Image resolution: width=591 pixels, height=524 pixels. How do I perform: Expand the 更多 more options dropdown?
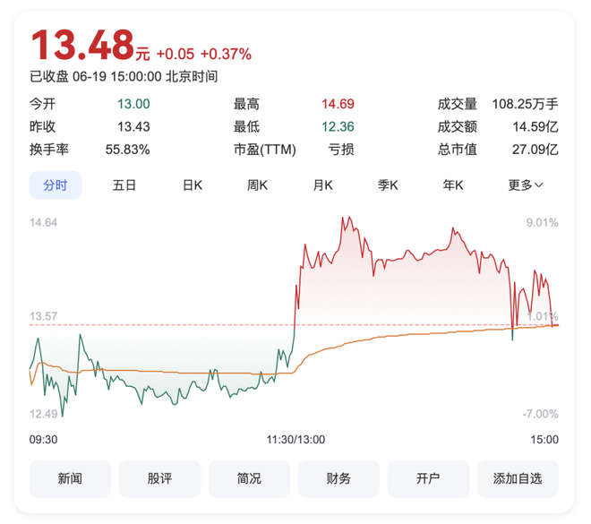(526, 185)
